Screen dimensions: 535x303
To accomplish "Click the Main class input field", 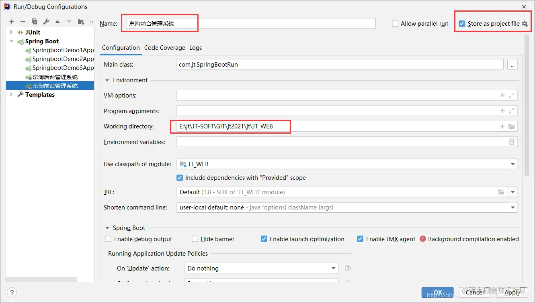I will (340, 64).
